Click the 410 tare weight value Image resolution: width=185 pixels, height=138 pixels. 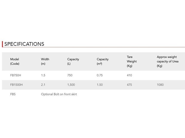pyautogui.click(x=129, y=75)
